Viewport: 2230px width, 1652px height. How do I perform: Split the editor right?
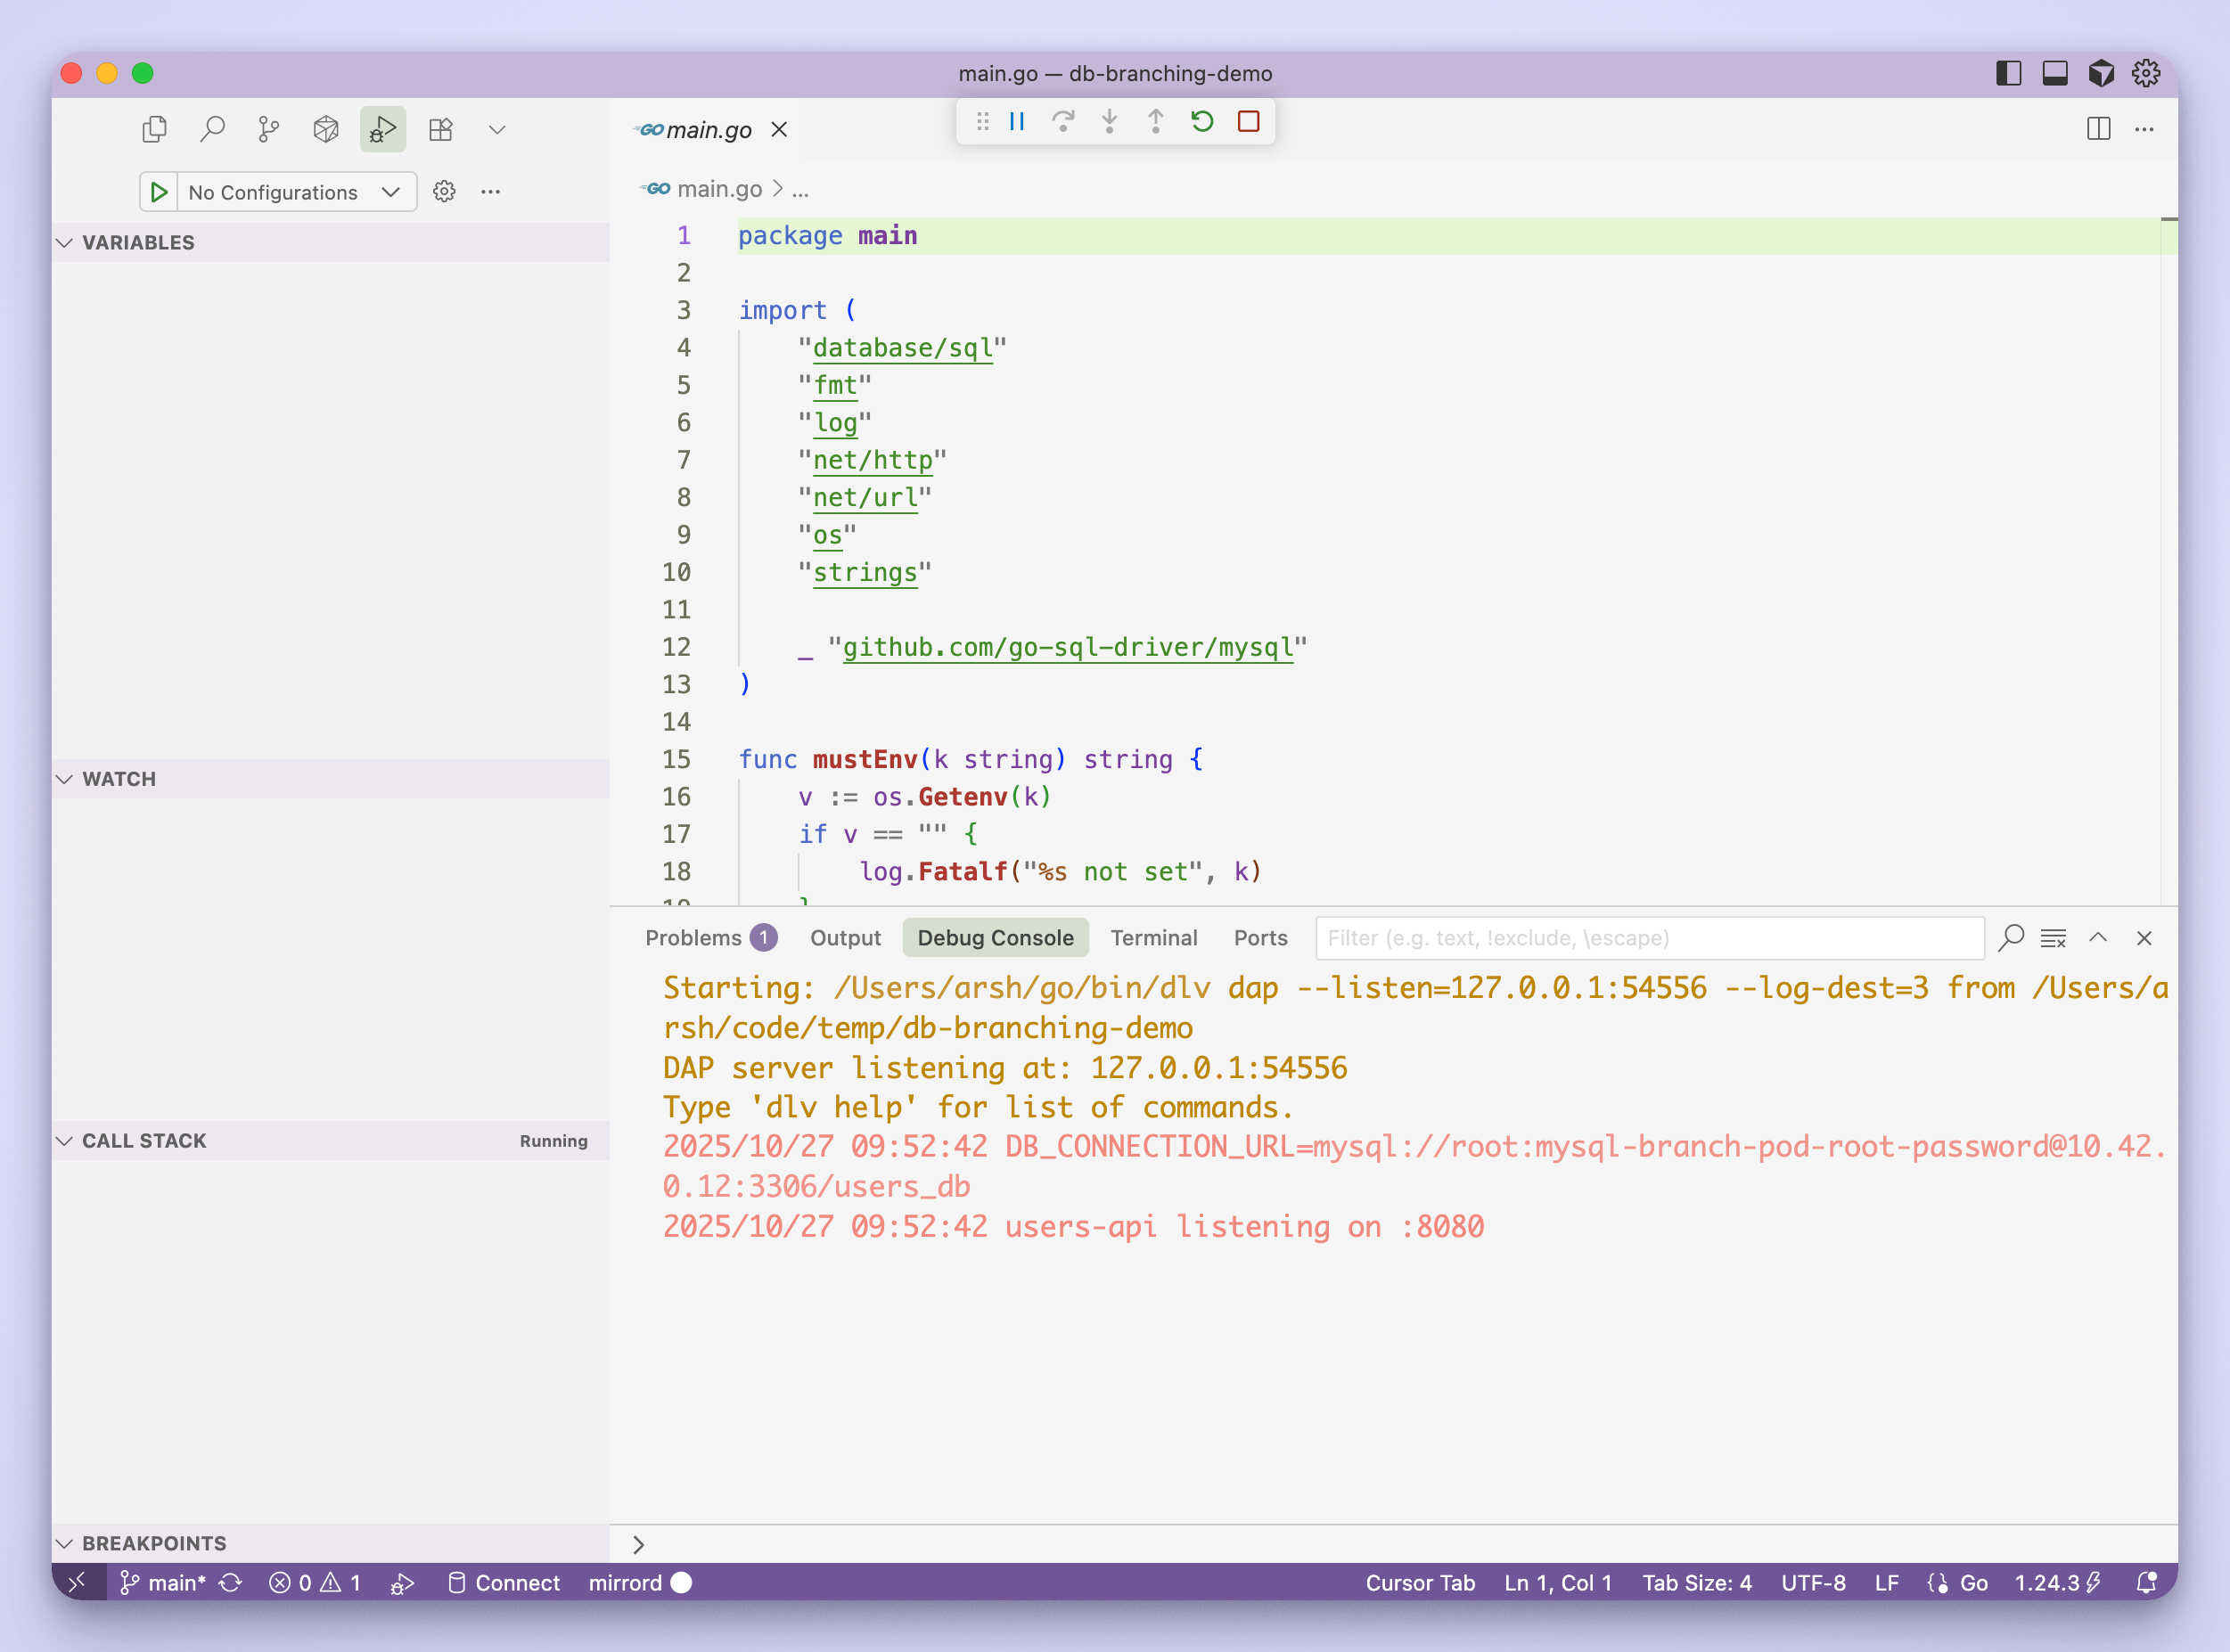[x=2098, y=129]
